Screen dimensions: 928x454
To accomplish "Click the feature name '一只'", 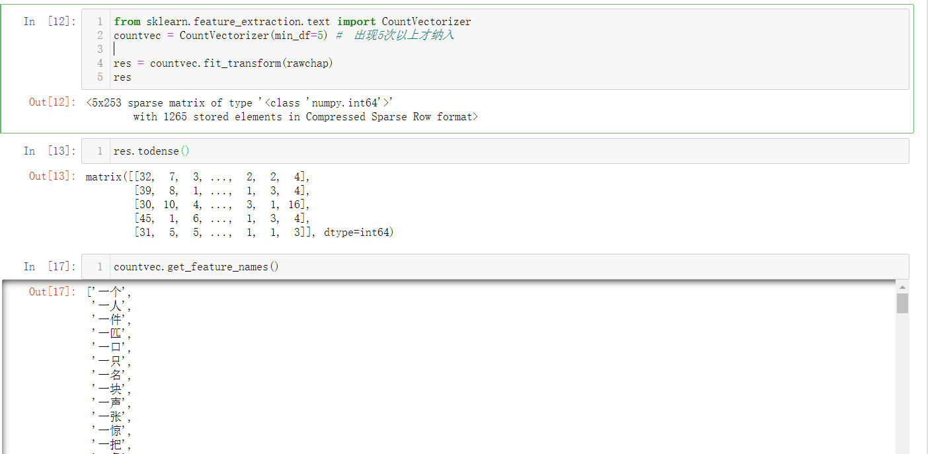I will 110,361.
